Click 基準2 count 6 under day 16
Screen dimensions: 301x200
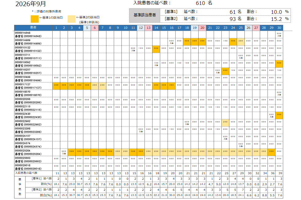click(x=173, y=190)
